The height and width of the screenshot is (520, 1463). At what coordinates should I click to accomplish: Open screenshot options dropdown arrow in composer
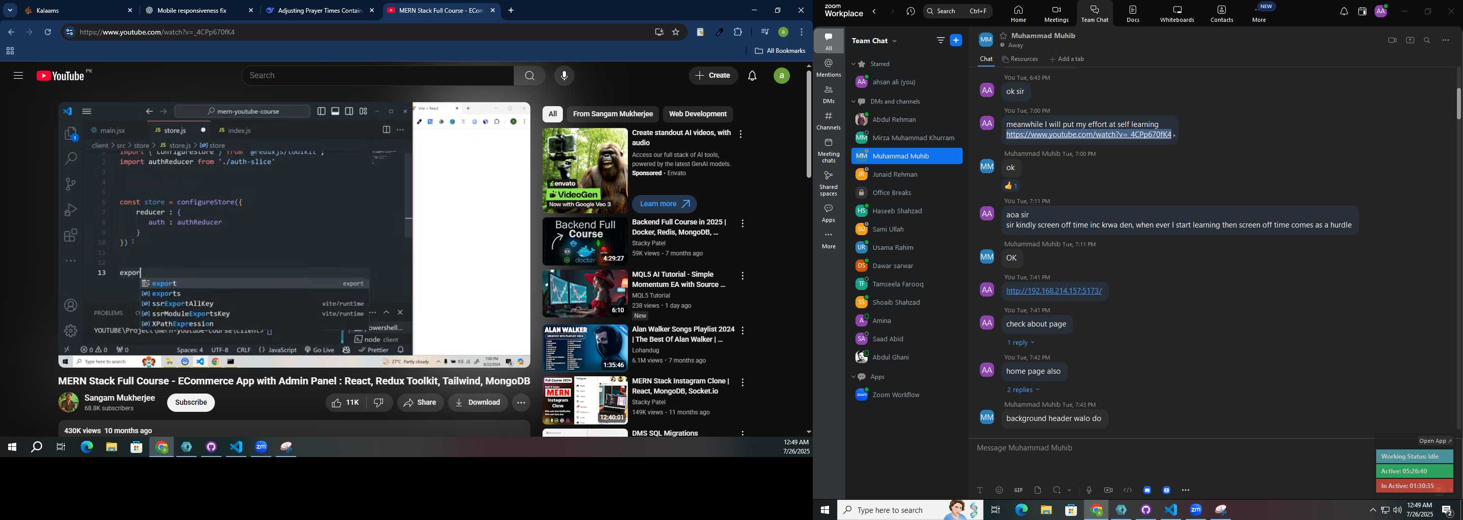pos(1069,490)
